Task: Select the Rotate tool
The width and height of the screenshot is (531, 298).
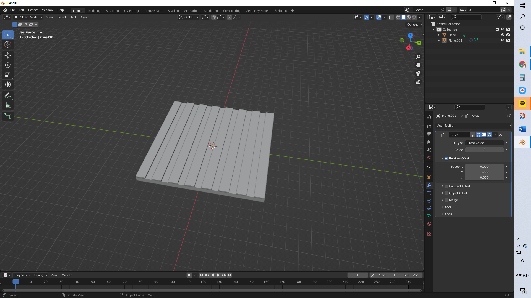Action: click(x=8, y=65)
